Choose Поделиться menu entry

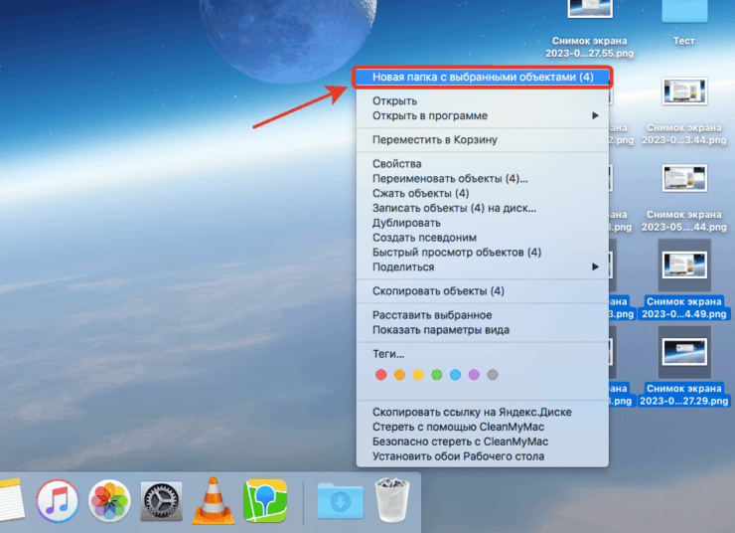[x=483, y=266]
